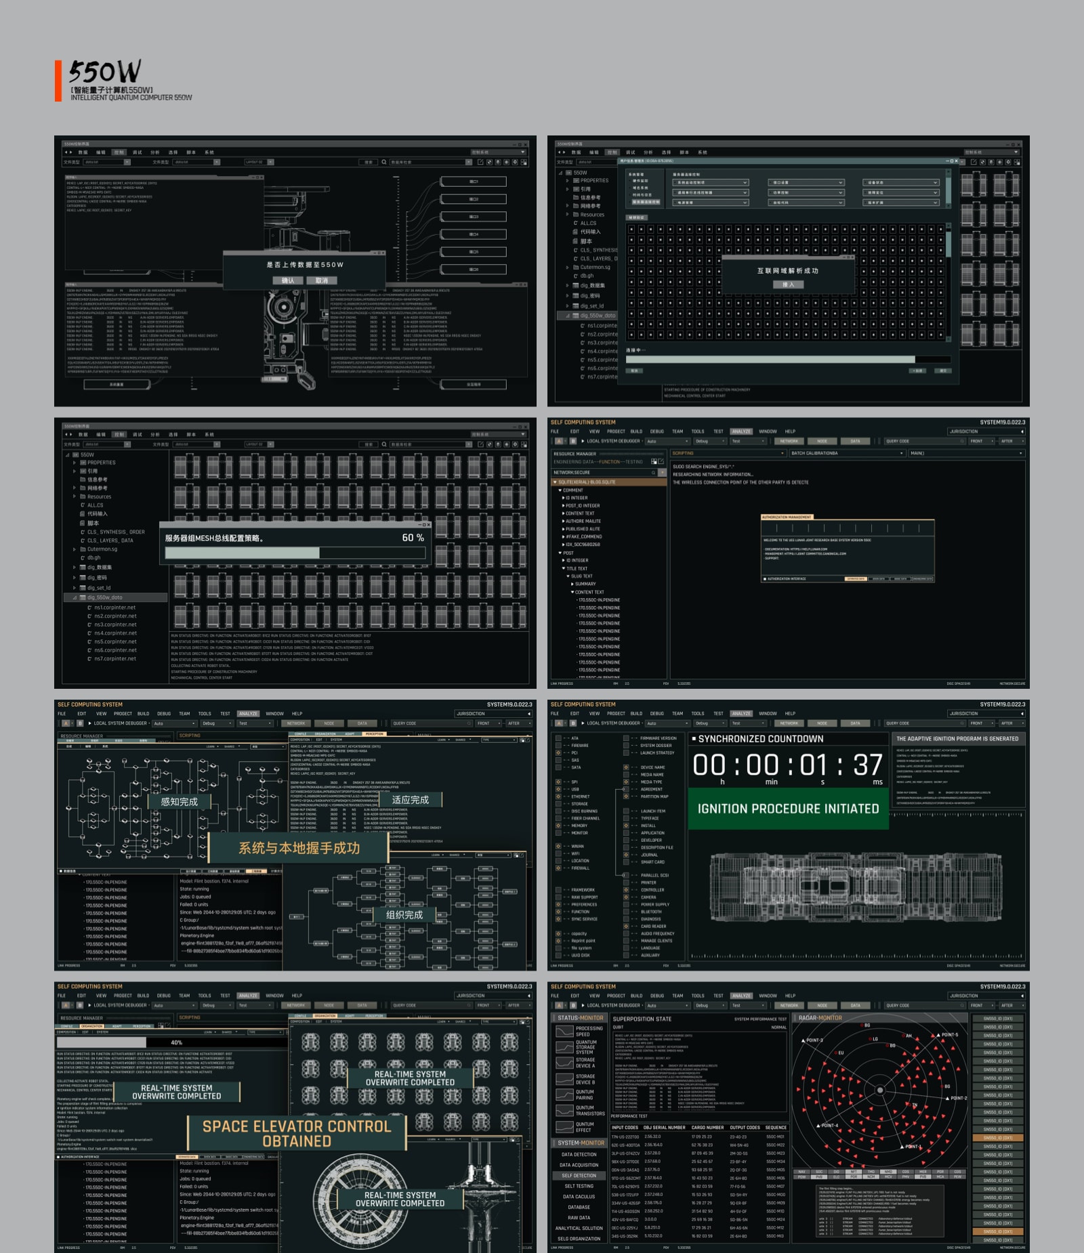Collapse the COMMENT tree node
Screen dimensions: 1084x1253
[560, 490]
